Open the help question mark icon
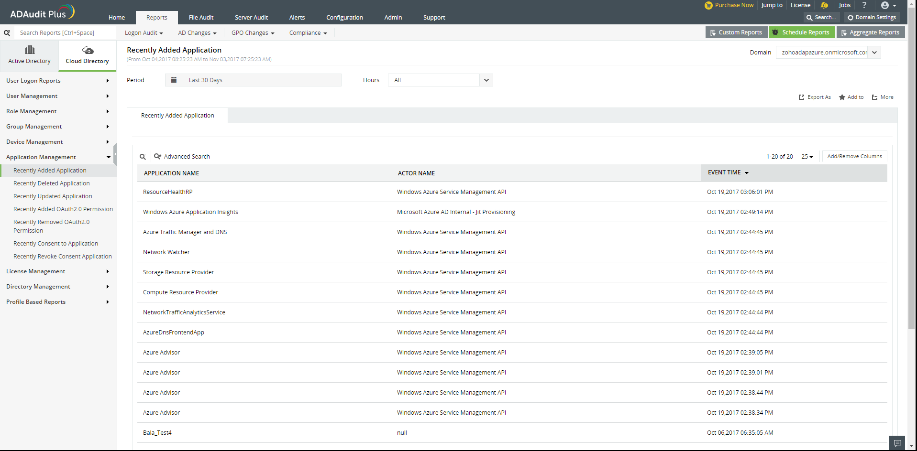This screenshot has width=917, height=451. [864, 5]
